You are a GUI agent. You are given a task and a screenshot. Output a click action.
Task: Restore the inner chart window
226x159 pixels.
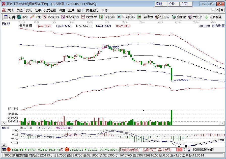217,10
